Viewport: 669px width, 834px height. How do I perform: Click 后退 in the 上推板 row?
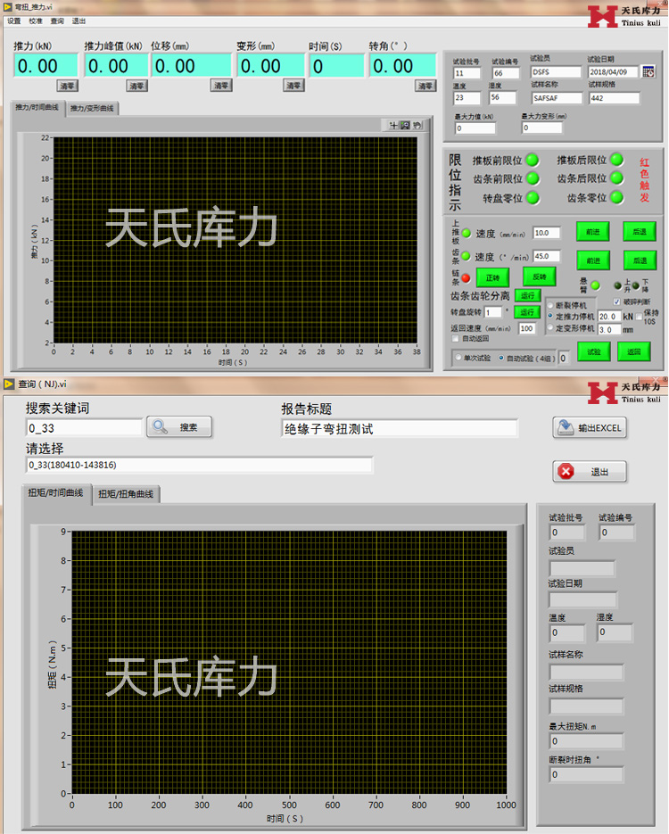[640, 232]
